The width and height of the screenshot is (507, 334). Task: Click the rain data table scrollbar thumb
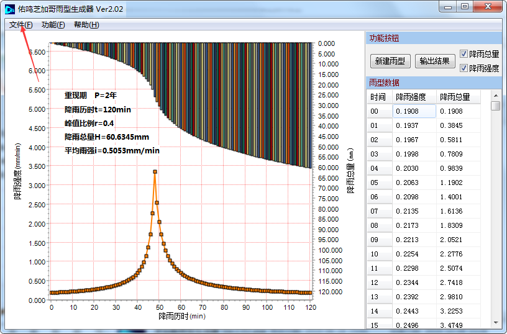[x=495, y=106]
